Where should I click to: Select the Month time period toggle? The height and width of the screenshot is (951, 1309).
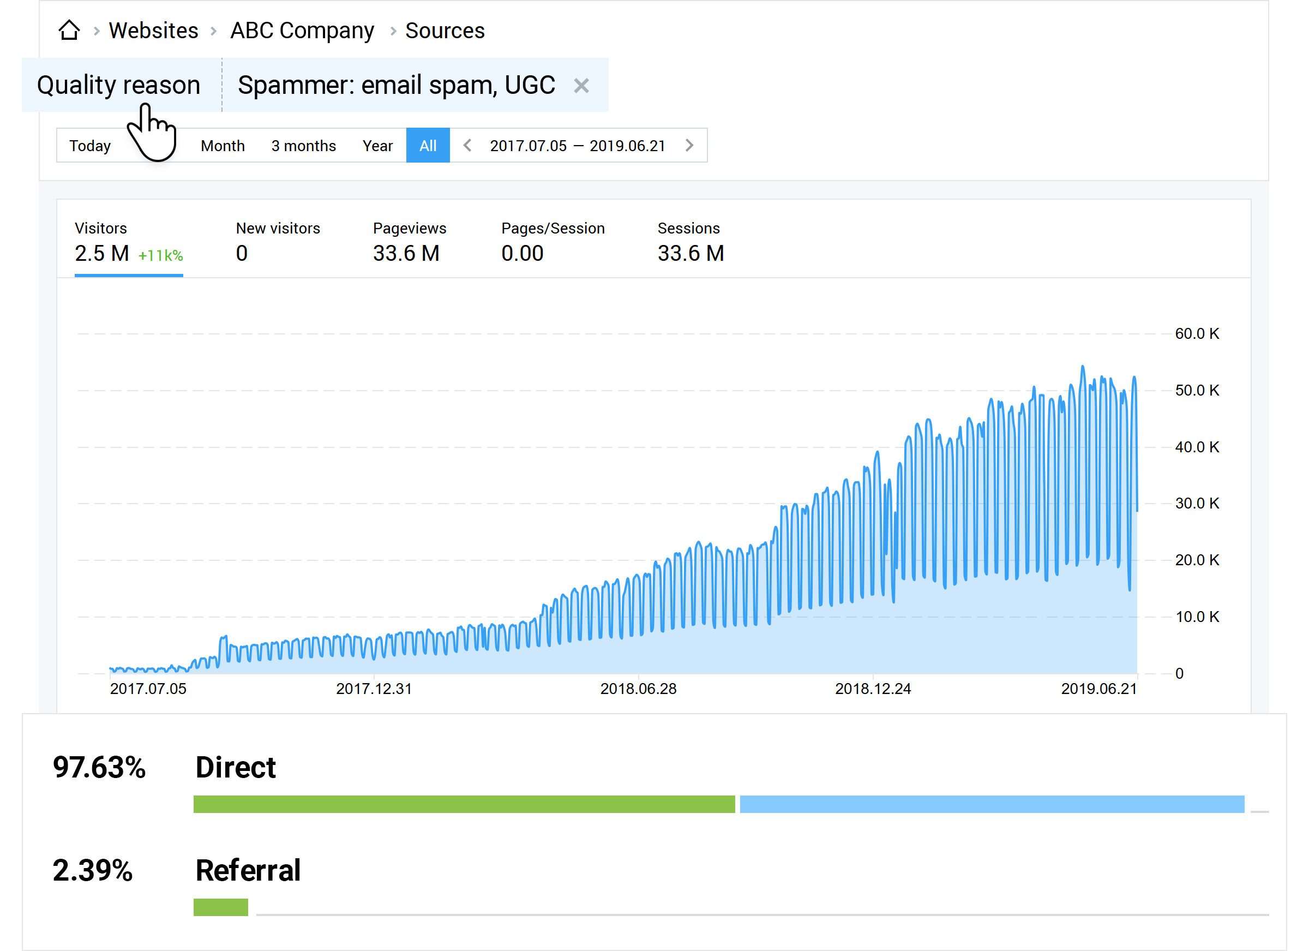pos(221,145)
